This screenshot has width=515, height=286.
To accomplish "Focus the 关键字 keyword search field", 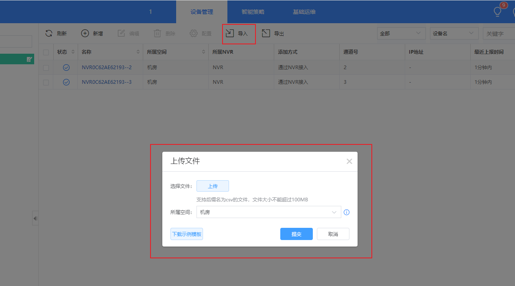I will 499,33.
